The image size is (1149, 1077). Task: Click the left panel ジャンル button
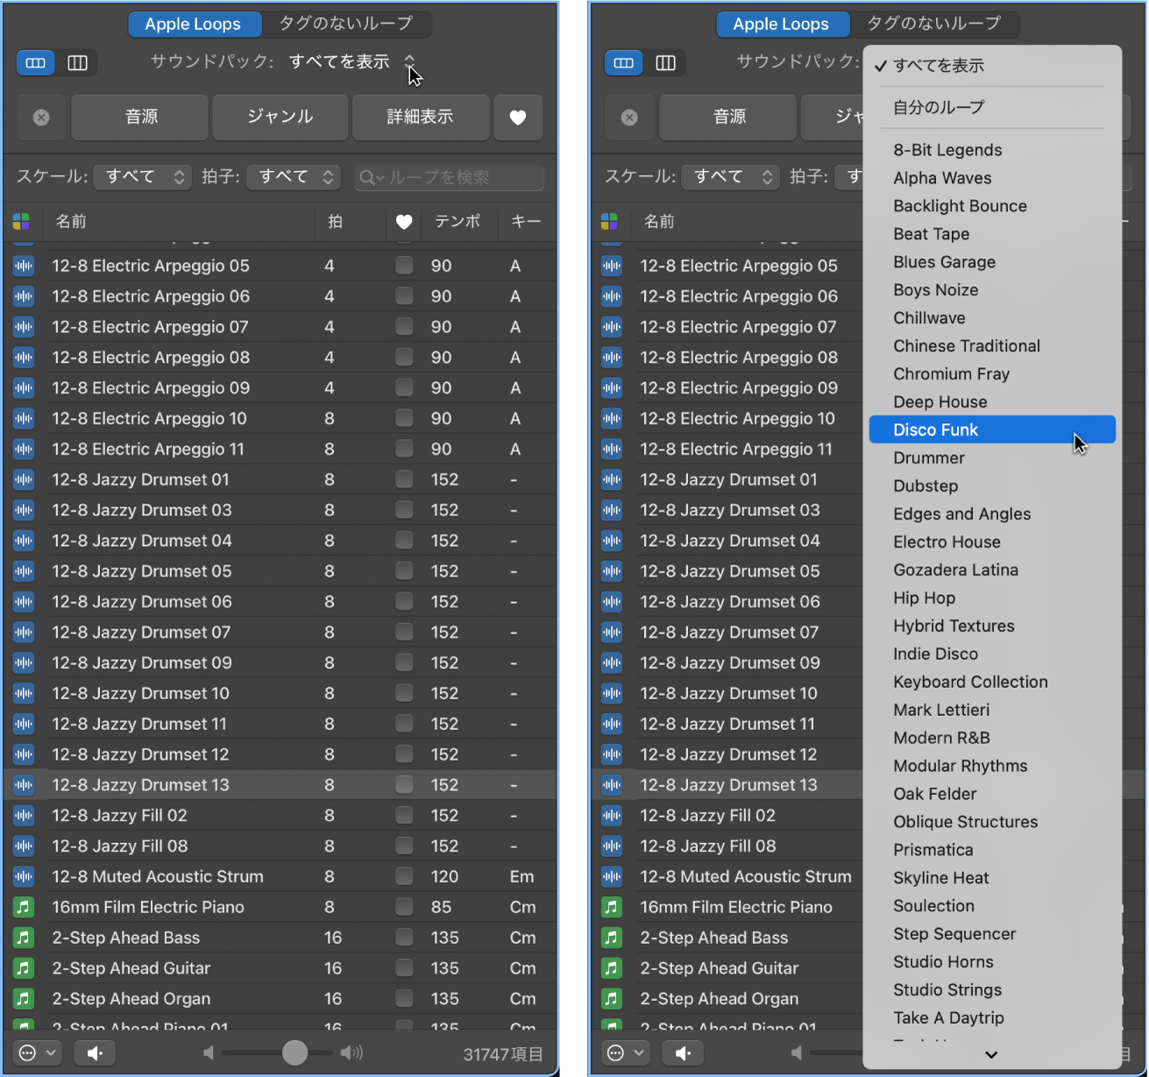[280, 117]
